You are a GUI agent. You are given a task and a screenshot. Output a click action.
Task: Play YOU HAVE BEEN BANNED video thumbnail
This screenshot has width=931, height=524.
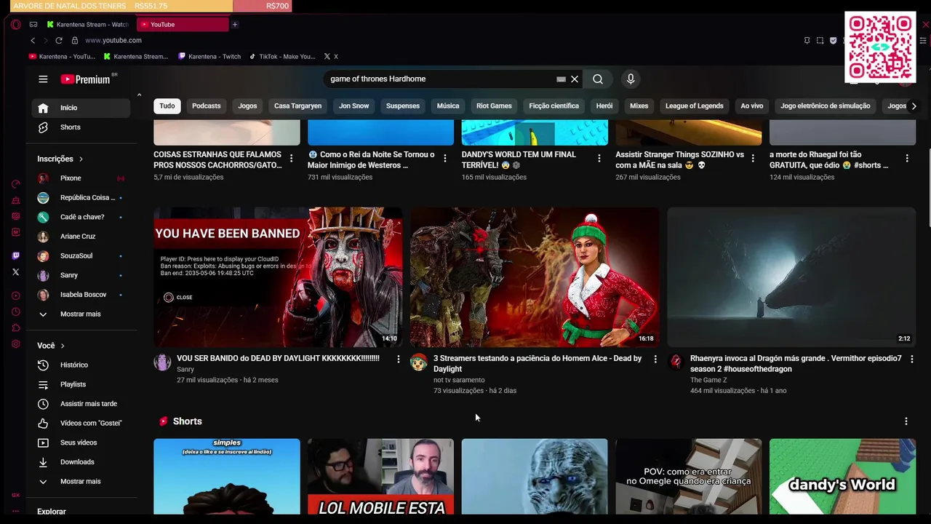tap(278, 277)
